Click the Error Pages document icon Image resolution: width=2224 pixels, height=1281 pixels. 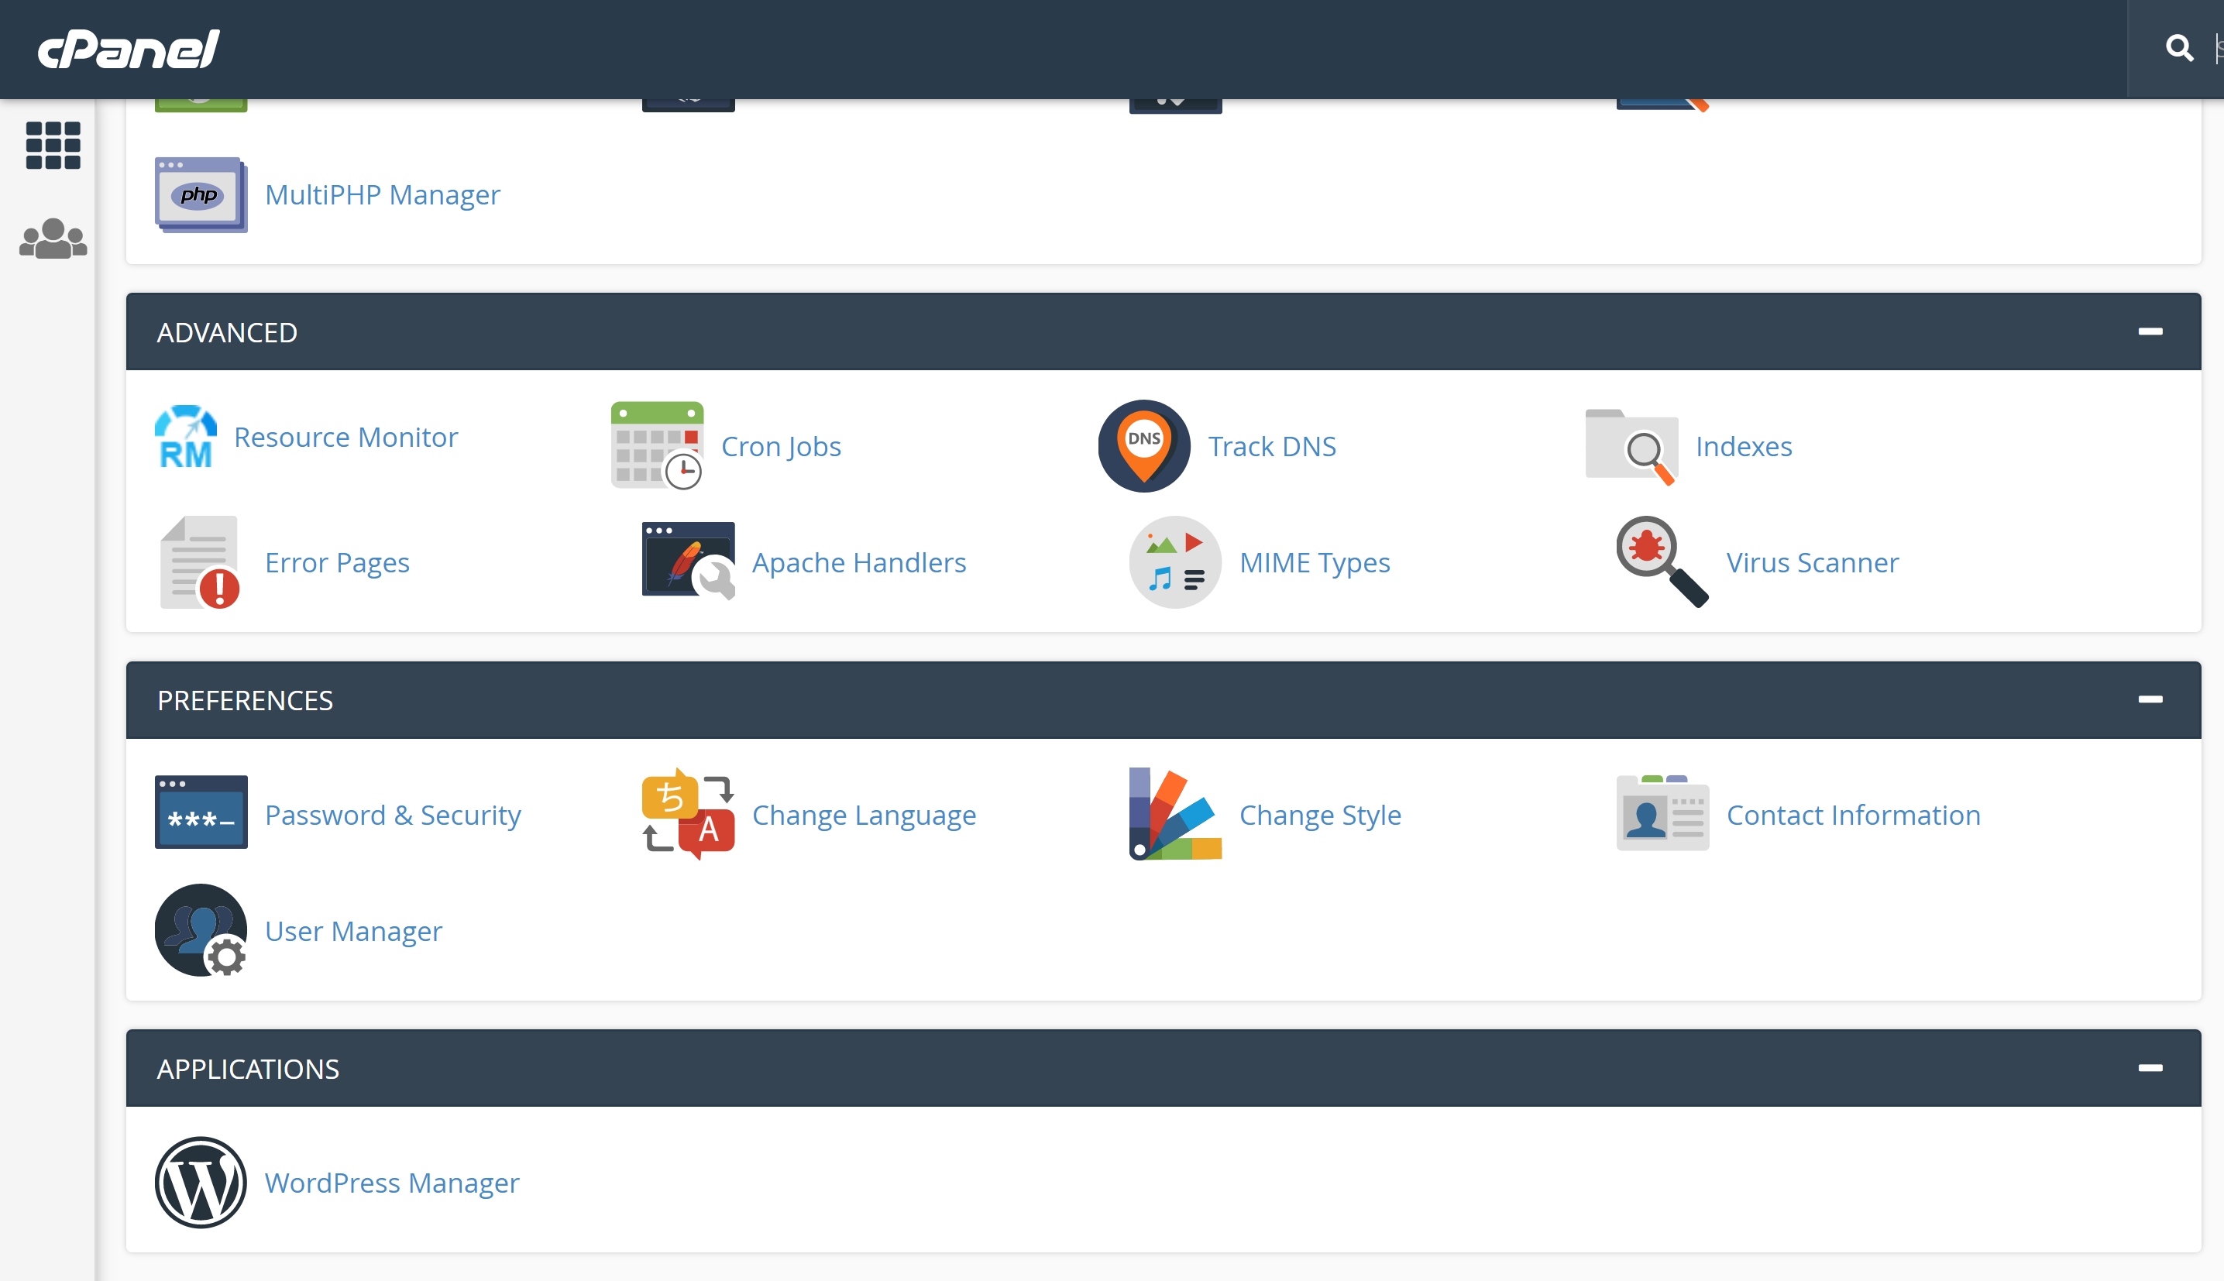click(201, 562)
